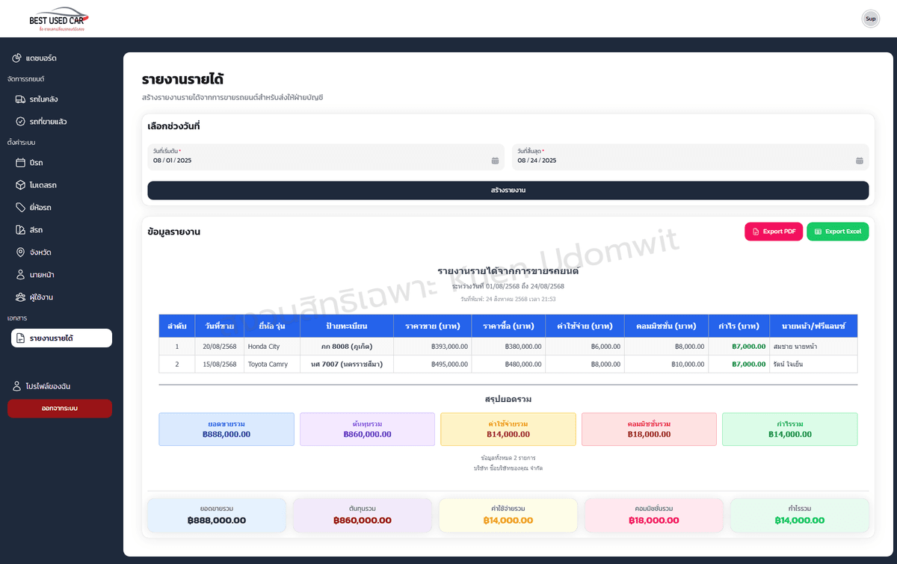Click the palette icon for สีรถ
Image resolution: width=897 pixels, height=564 pixels.
click(21, 230)
